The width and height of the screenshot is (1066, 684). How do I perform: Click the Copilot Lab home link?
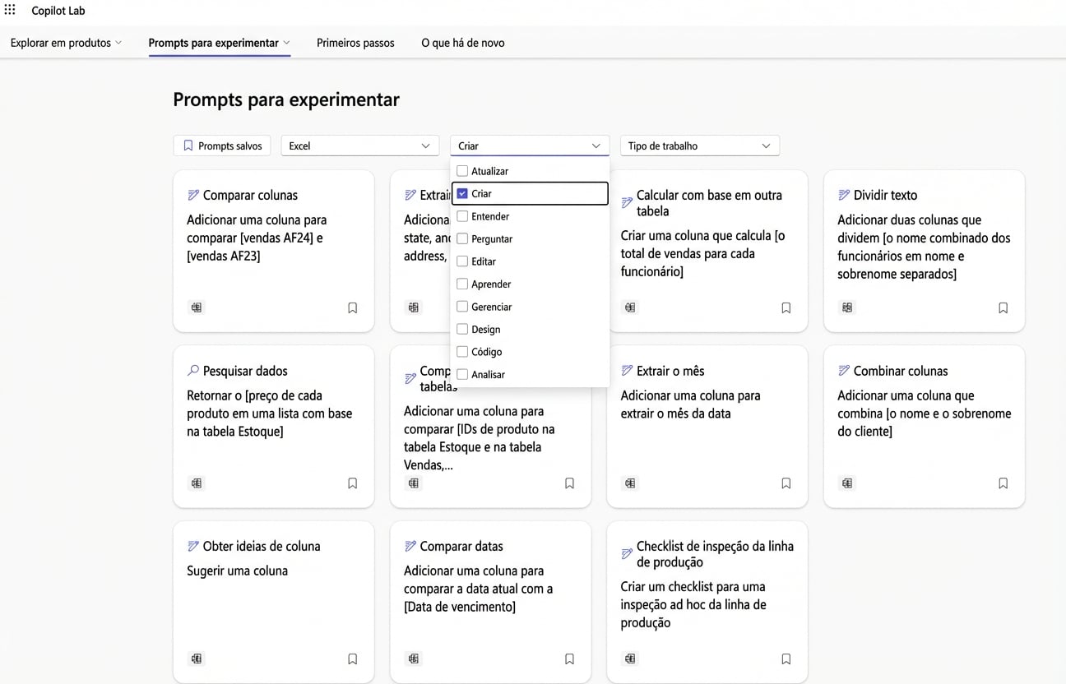[58, 10]
